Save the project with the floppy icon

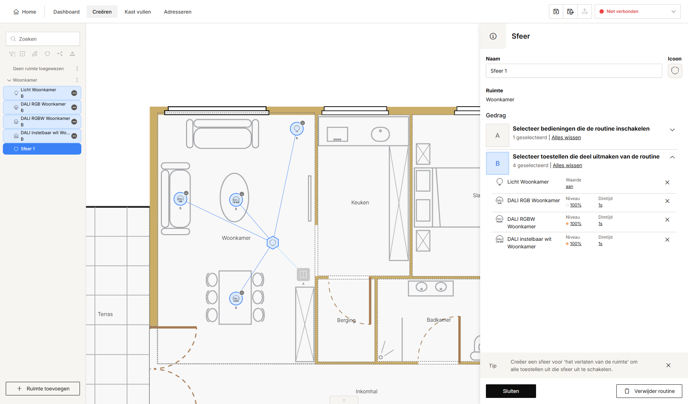(x=556, y=11)
